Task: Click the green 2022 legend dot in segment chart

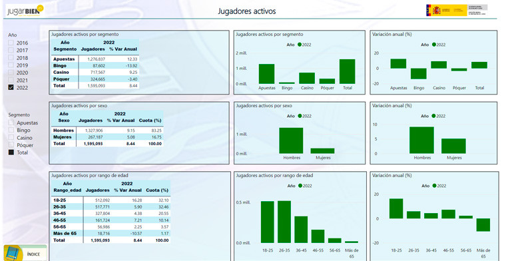Action: (x=300, y=45)
